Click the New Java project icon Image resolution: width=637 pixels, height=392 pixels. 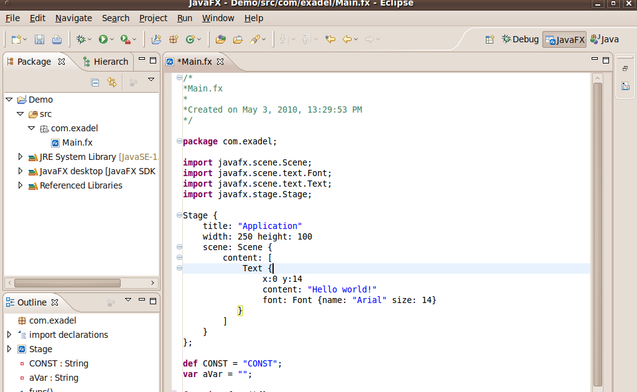(x=156, y=39)
